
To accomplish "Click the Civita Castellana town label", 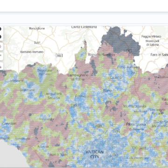I will tap(84, 27).
